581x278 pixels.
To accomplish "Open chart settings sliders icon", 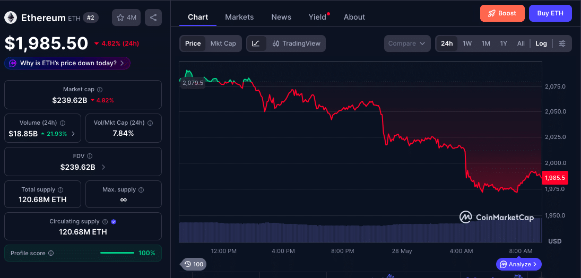I will click(562, 44).
